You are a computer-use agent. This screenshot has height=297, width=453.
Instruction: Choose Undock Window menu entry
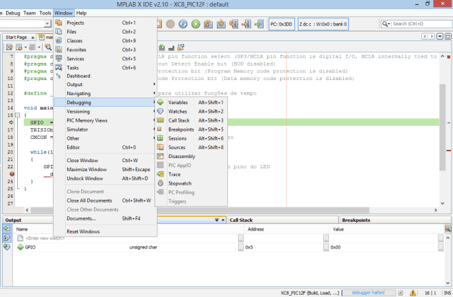[105, 179]
